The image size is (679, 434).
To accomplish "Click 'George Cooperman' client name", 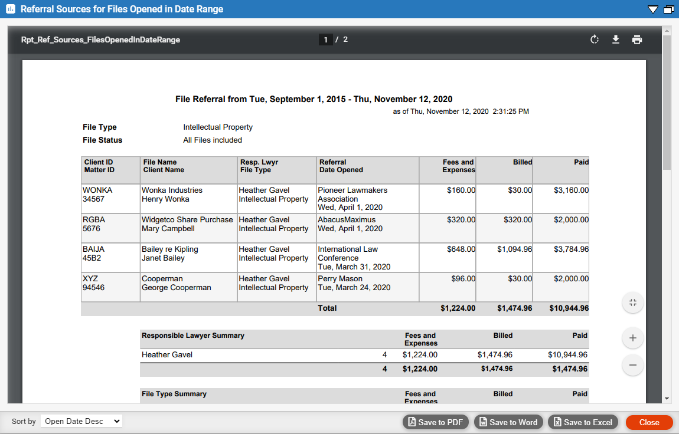I will [x=177, y=287].
